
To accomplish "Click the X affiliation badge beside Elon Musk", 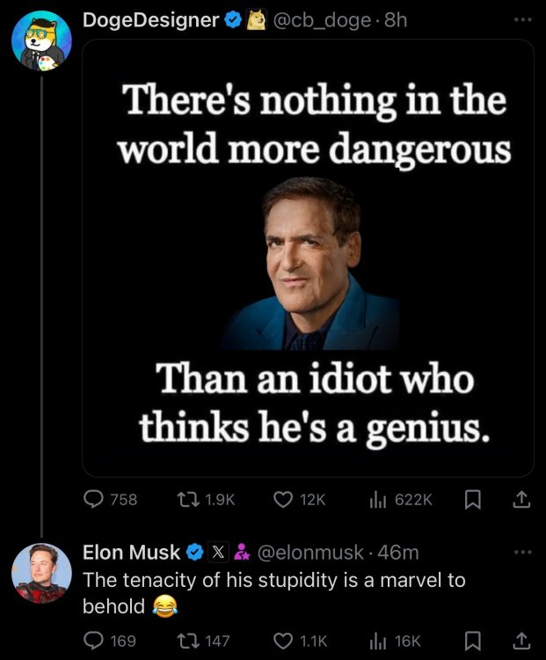I will click(220, 553).
